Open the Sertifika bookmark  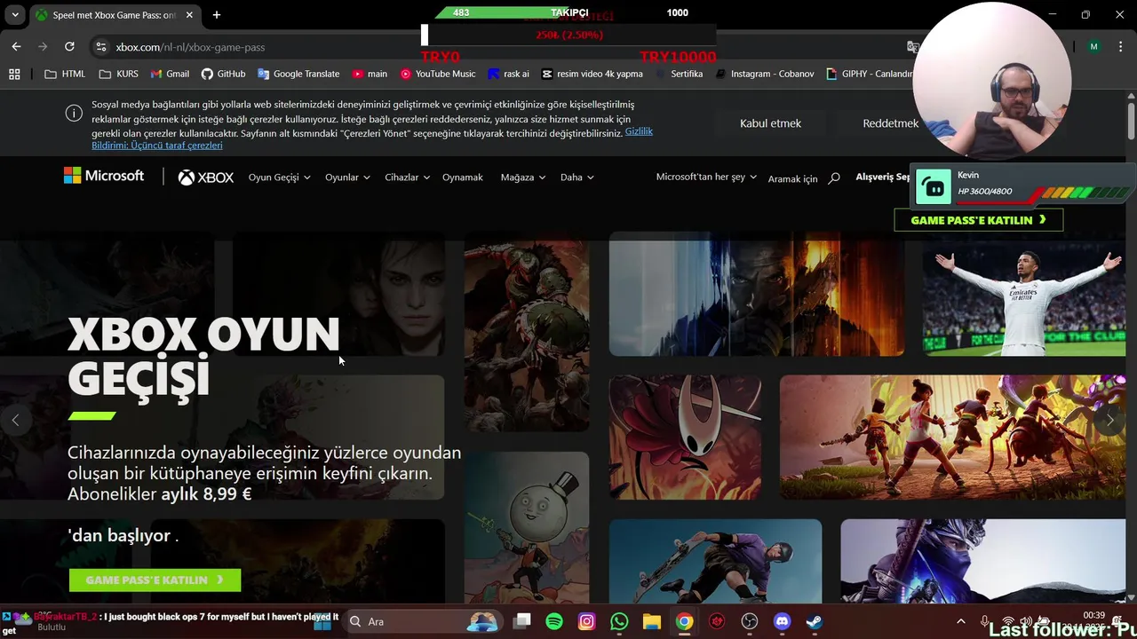(x=679, y=74)
